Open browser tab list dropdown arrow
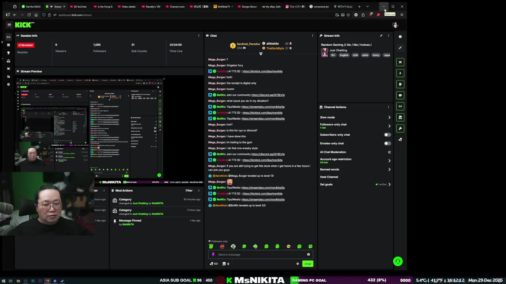Image resolution: width=506 pixels, height=284 pixels. (x=367, y=6)
